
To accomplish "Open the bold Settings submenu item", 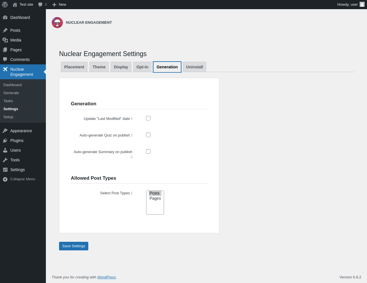I will click(11, 109).
